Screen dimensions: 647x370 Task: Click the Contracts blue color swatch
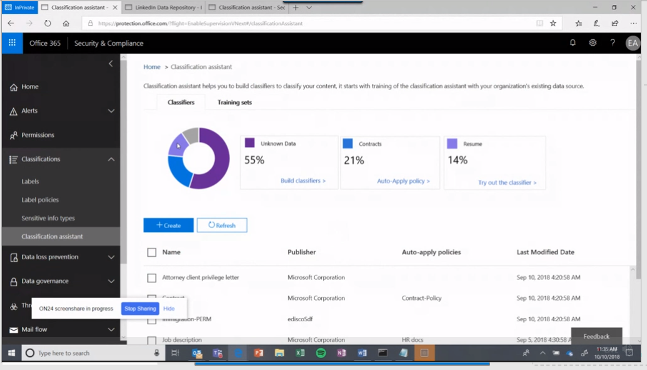(x=348, y=143)
